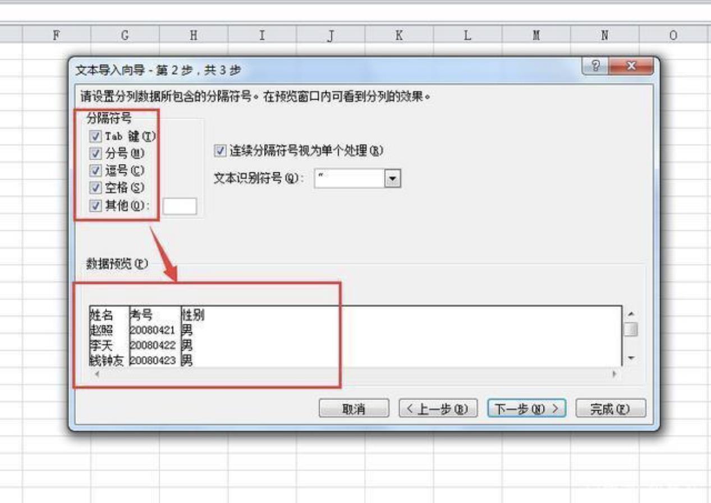Click the 完成 button
This screenshot has height=503, width=711.
point(611,409)
